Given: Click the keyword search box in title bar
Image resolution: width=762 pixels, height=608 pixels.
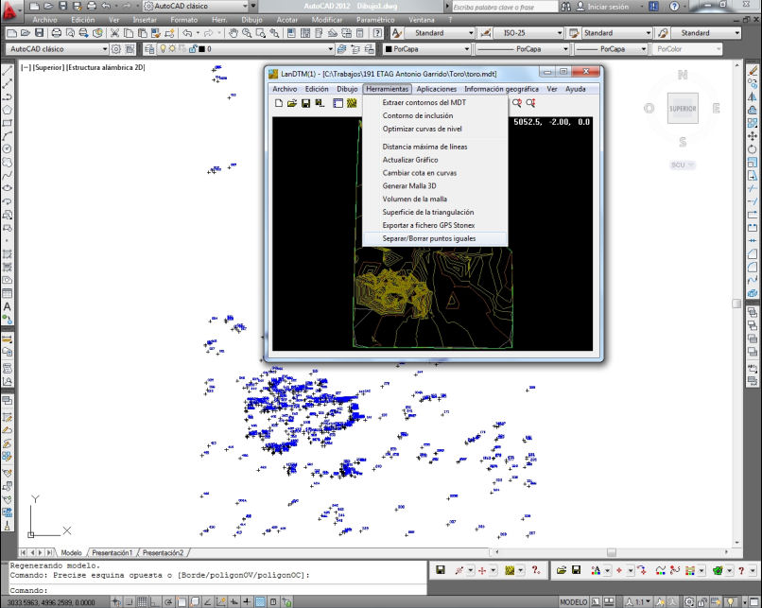Looking at the screenshot, I should pyautogui.click(x=504, y=7).
